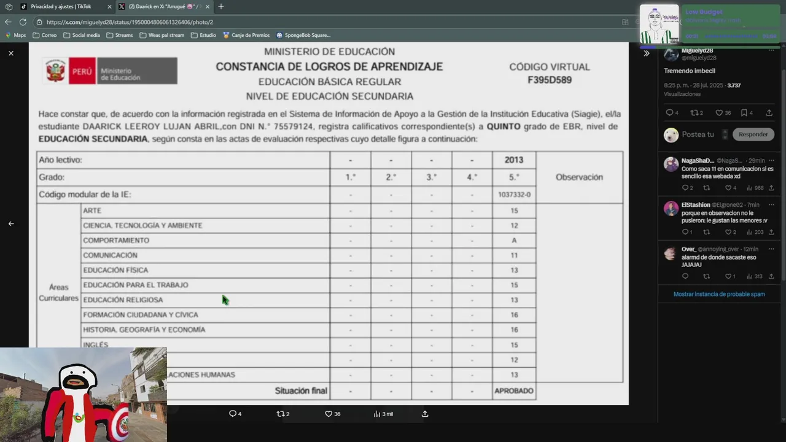Click 'Mostrar instancia de probable spam'

point(719,294)
